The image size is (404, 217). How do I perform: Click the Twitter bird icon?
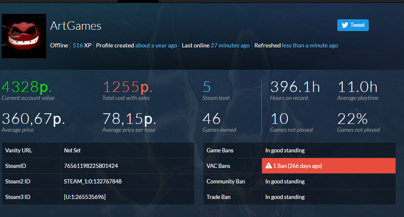[x=345, y=25]
